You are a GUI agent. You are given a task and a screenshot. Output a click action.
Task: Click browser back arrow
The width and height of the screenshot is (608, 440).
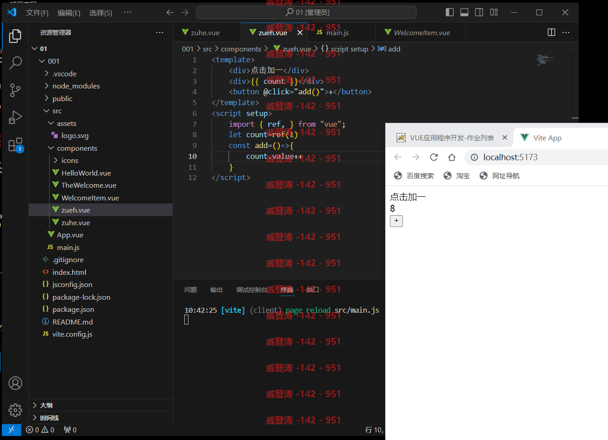[x=398, y=157]
